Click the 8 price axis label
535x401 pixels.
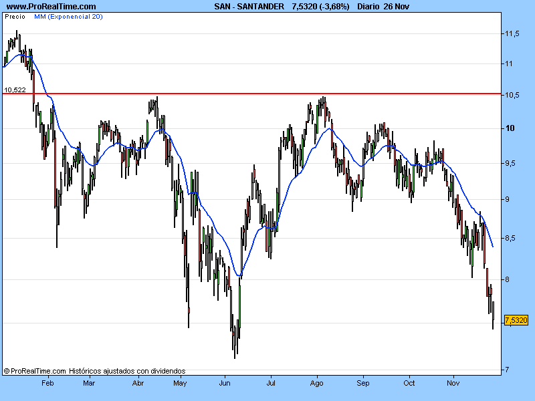tap(507, 279)
